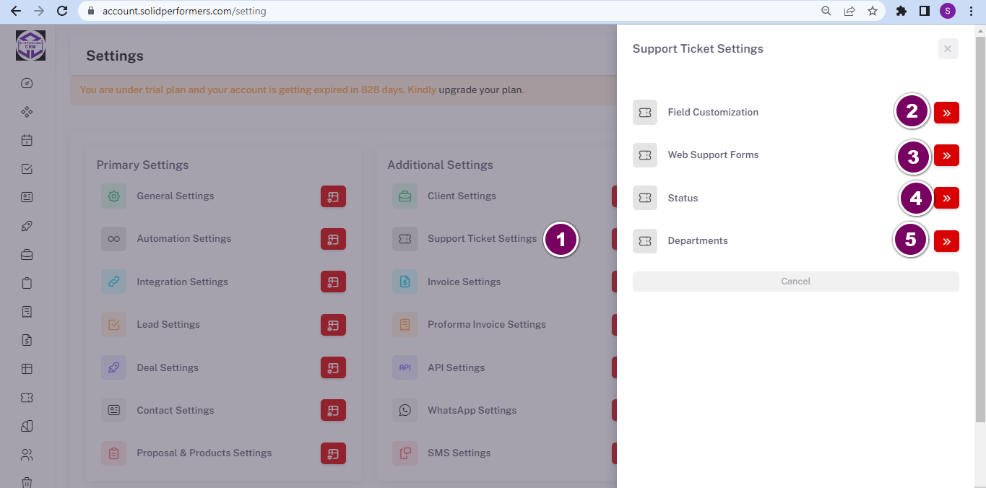Close the Support Ticket Settings panel
The image size is (986, 488).
pos(948,49)
